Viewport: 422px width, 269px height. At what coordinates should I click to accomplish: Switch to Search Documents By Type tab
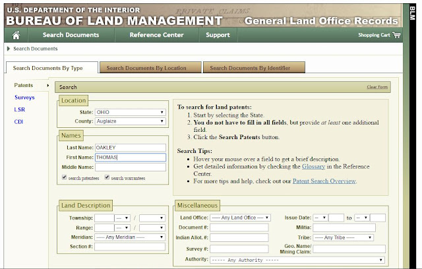(52, 68)
